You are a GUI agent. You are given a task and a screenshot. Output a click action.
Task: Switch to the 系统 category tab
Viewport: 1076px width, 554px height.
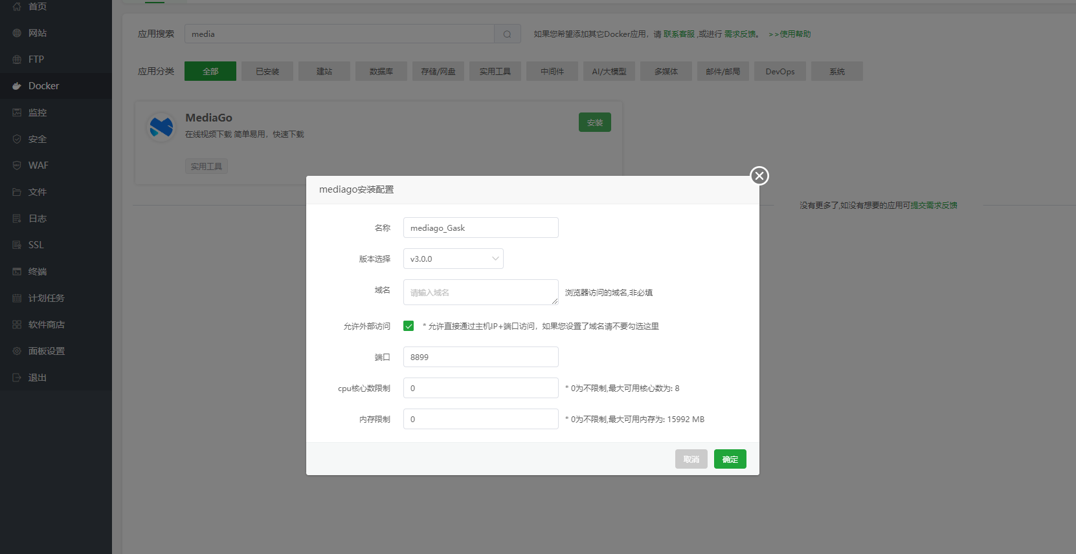tap(837, 71)
